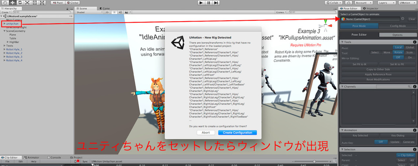Expand the unitychan object
The image size is (418, 166).
pos(4,24)
